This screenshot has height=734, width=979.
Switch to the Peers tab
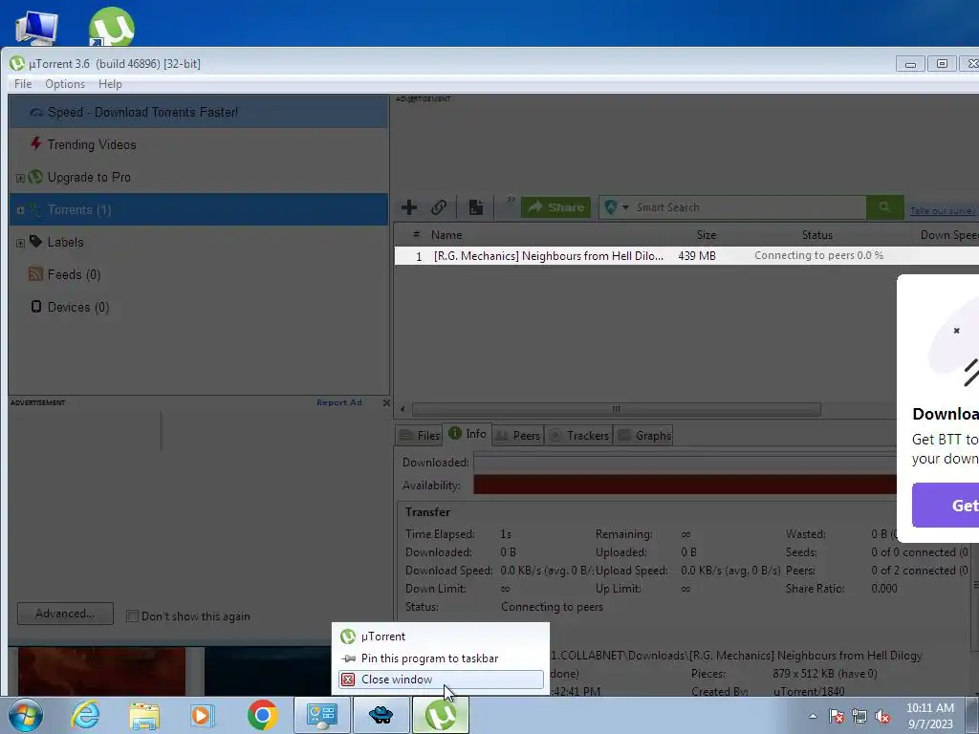pos(518,436)
